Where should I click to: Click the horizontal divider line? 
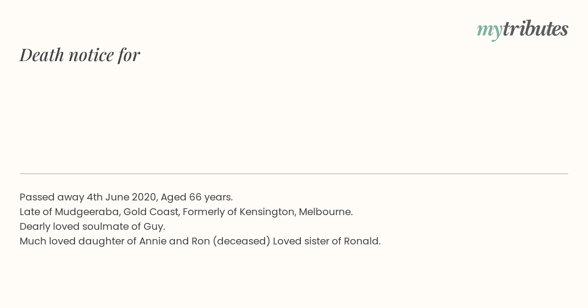294,174
